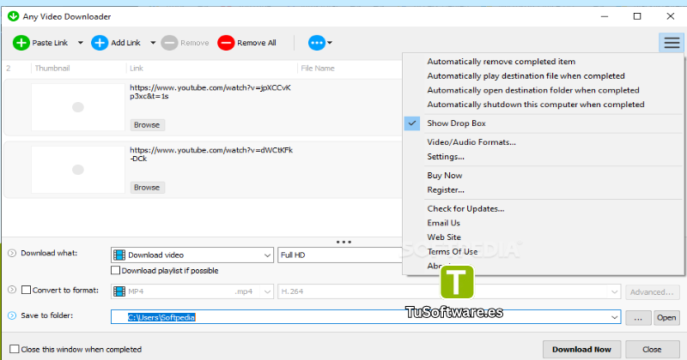Enable Download playlist if possible checkbox
Screen dimensions: 687x360
[x=116, y=270]
